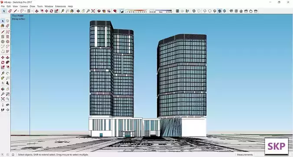Choose the 3D Text tool
This screenshot has height=157, width=293.
click(7, 83)
